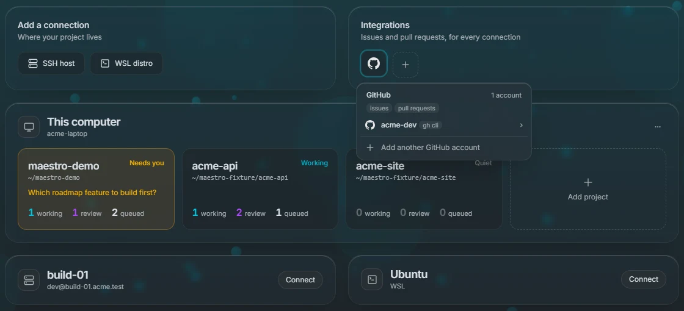Viewport: 684px width, 311px height.
Task: Select Add another GitHub account
Action: [443, 148]
